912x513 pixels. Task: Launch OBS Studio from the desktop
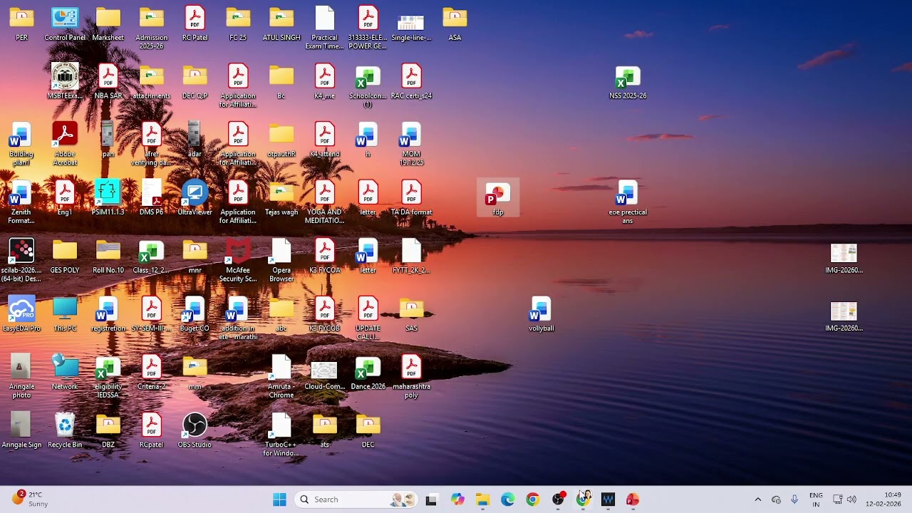tap(195, 430)
